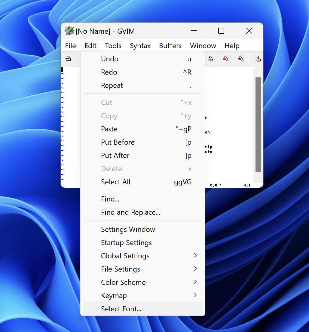Open the Color Scheme submenu
The width and height of the screenshot is (309, 332).
[123, 282]
